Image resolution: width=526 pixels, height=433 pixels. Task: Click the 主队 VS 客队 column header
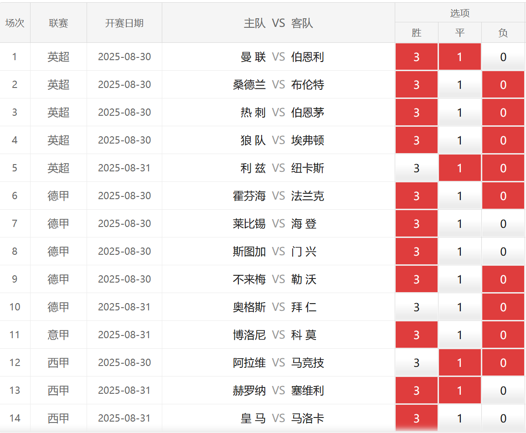click(278, 23)
